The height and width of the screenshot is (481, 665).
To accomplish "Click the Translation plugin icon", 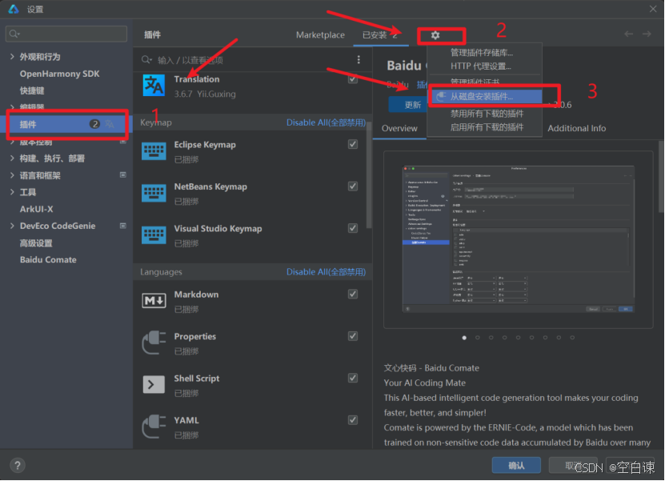I will click(x=154, y=86).
